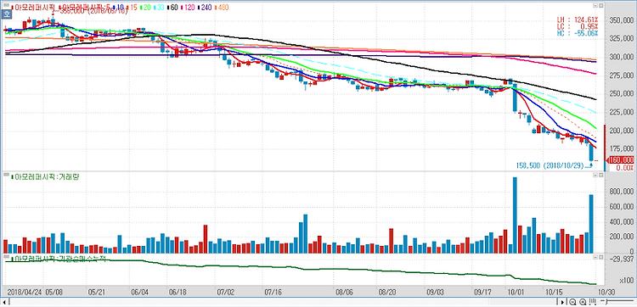Click the 250,000 price axis label
The image size is (637, 307).
(622, 93)
